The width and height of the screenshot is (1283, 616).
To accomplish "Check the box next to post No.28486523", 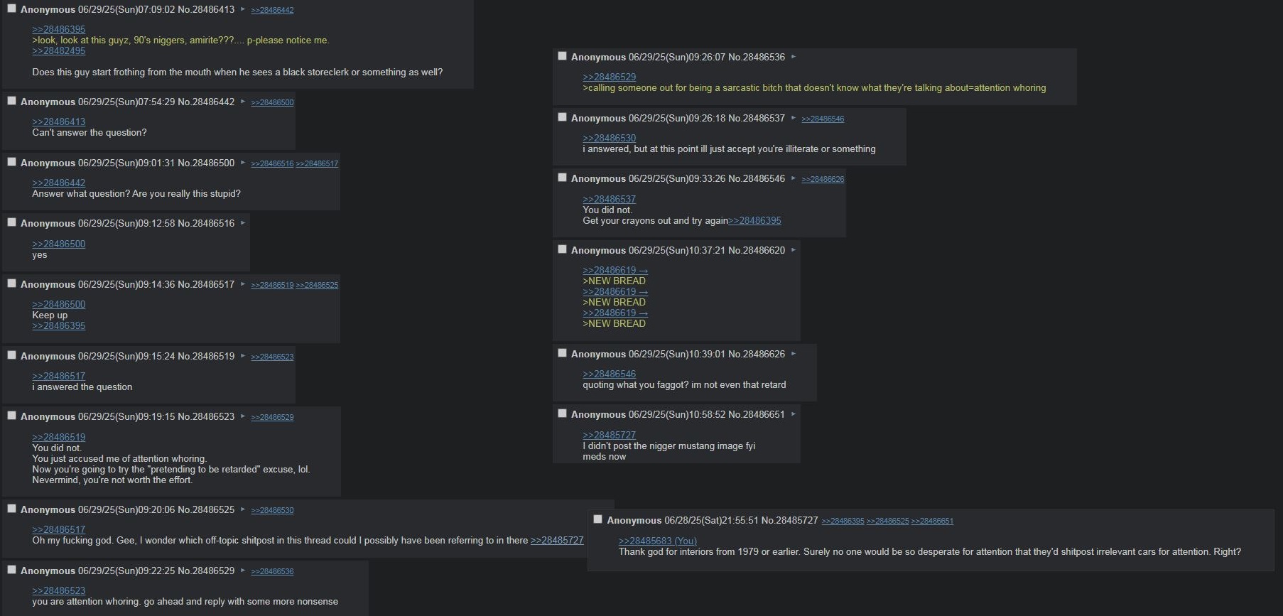I will coord(11,416).
